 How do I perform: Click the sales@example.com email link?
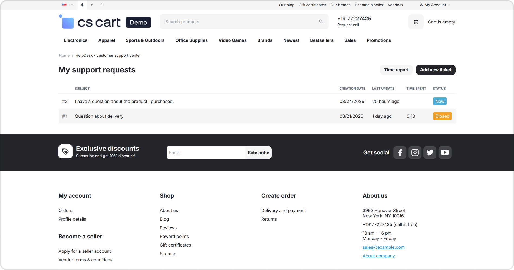pos(384,247)
